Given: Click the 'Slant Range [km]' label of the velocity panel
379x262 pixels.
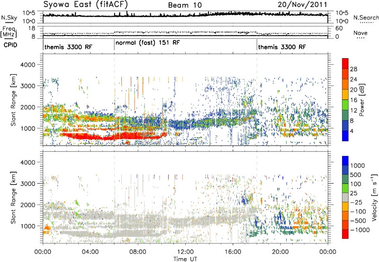Looking at the screenshot, I should [13, 198].
